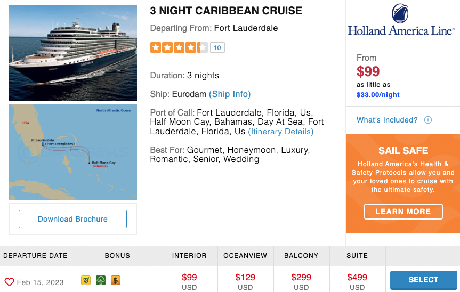
Task: Click Select for Feb 15 departure
Action: 423,280
